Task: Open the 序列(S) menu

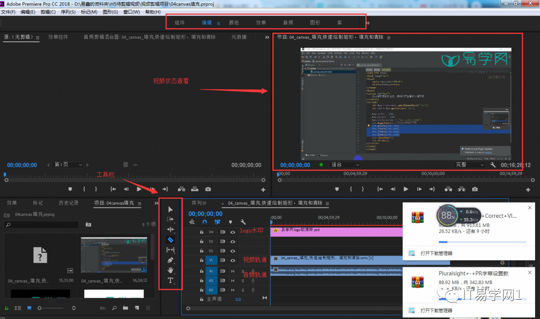Action: (x=67, y=12)
